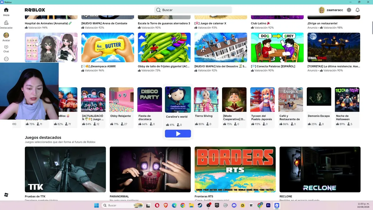Open the Squid Game summer update tile
The height and width of the screenshot is (210, 373).
93,99
